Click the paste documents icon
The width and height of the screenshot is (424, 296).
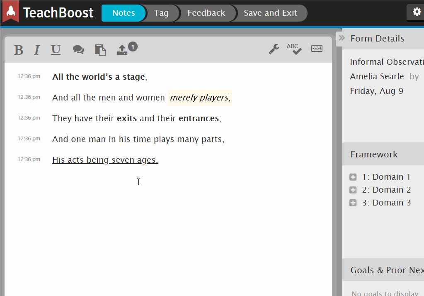[x=100, y=50]
